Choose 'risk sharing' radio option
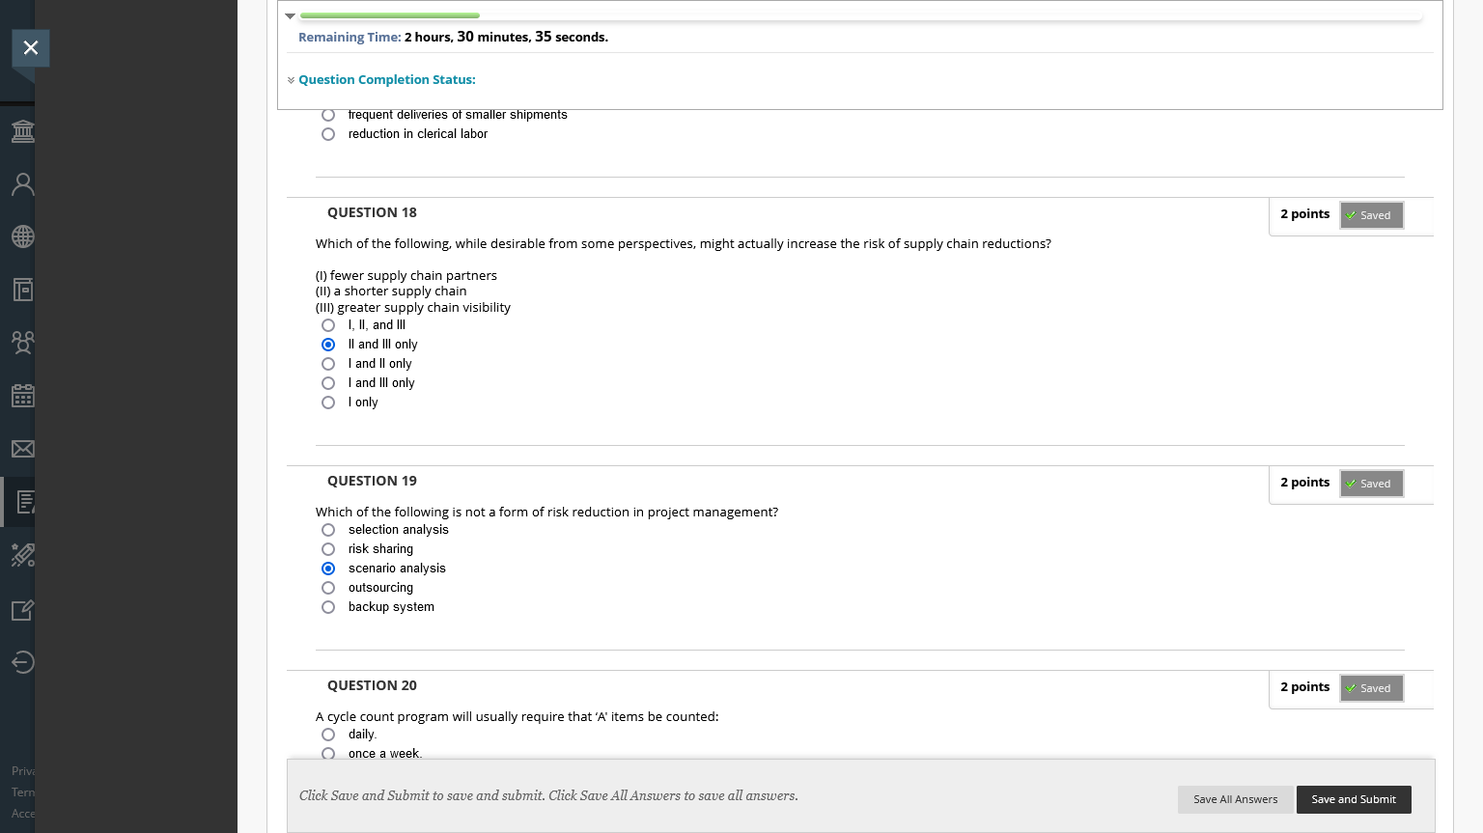The height and width of the screenshot is (833, 1483). click(x=328, y=549)
